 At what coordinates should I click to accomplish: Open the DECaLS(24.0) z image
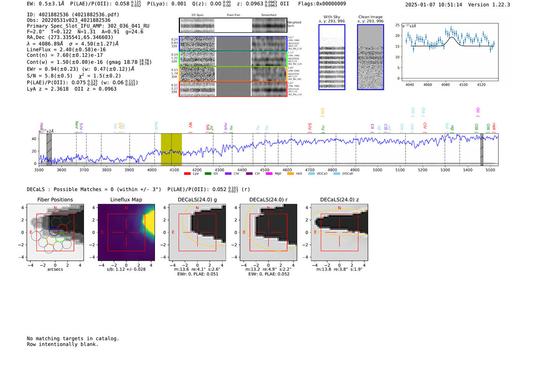339,232
